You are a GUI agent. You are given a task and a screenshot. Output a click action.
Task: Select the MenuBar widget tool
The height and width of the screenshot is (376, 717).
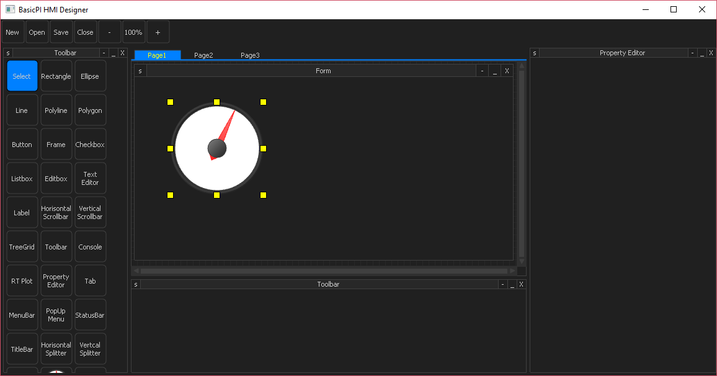(22, 315)
